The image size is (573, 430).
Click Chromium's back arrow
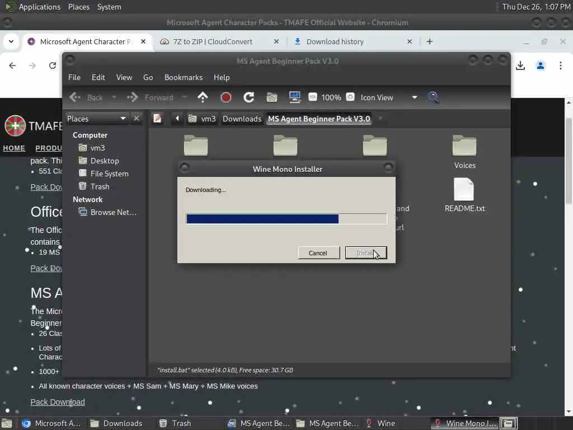click(x=12, y=66)
